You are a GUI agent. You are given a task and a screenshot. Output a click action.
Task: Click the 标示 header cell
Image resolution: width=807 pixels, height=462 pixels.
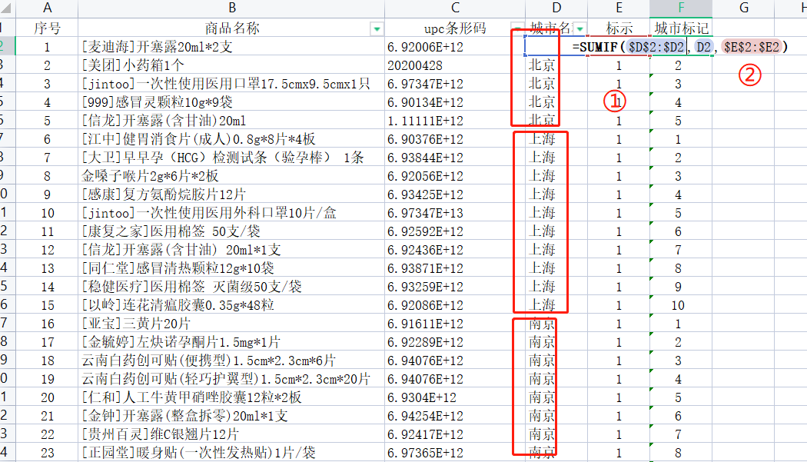click(x=619, y=28)
